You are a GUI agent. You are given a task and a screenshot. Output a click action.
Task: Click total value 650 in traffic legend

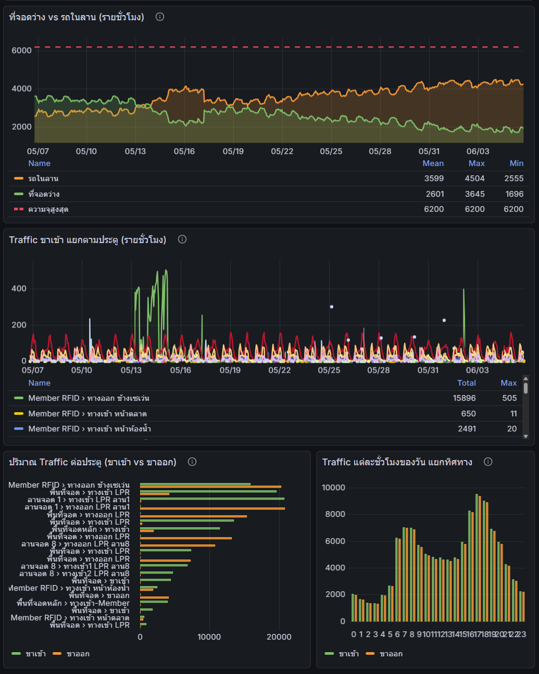tap(469, 414)
